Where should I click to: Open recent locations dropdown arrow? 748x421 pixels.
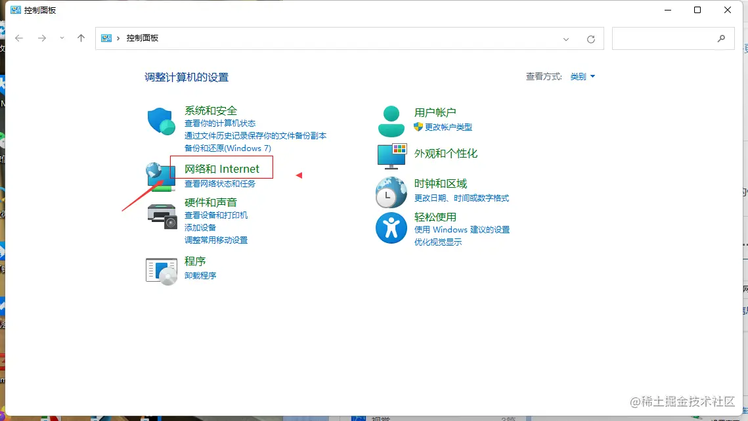coord(62,38)
